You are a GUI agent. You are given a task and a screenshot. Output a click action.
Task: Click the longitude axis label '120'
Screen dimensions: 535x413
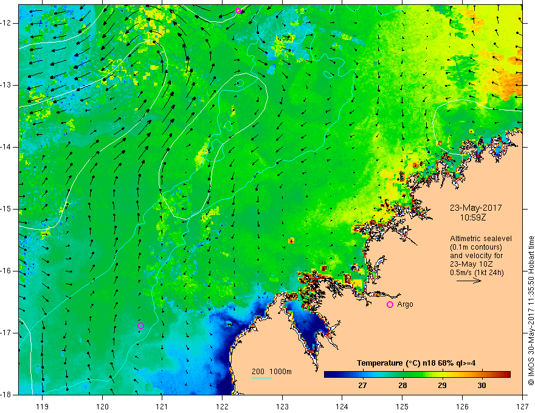[x=102, y=406]
